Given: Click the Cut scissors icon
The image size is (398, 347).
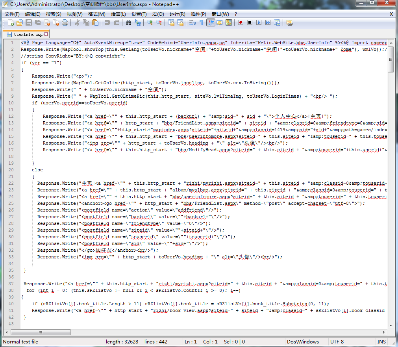Looking at the screenshot, I should pyautogui.click(x=77, y=22).
